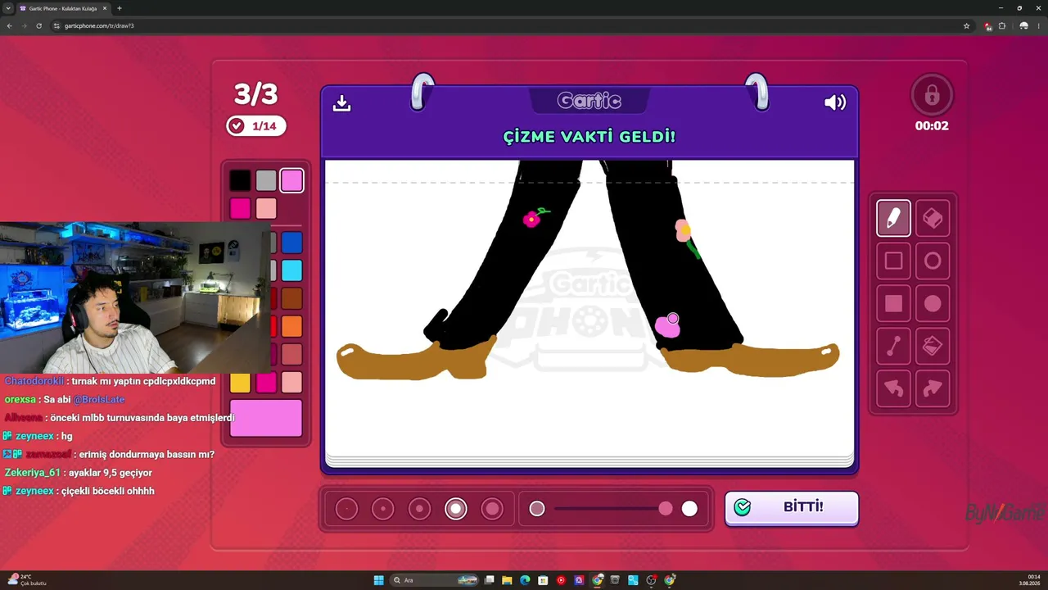The width and height of the screenshot is (1048, 590).
Task: Open a new browser tab
Action: click(120, 8)
